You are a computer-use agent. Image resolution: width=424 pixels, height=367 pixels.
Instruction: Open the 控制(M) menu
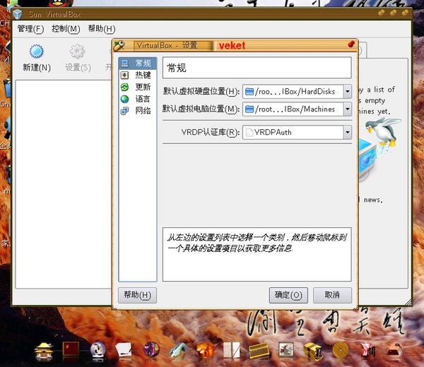pyautogui.click(x=66, y=29)
